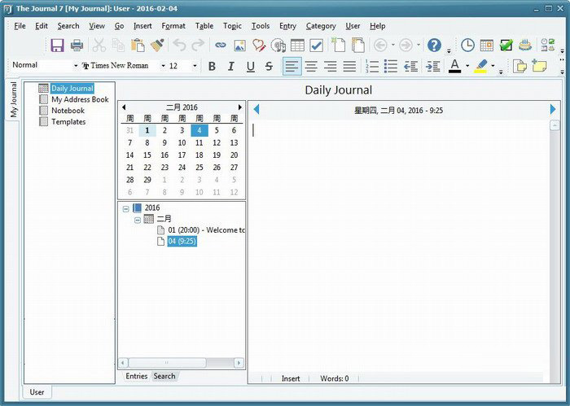Open font color dropdown arrow
Viewport: 570px width, 406px height.
467,66
